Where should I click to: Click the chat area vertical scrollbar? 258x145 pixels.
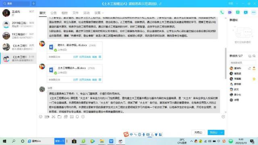click(226, 63)
